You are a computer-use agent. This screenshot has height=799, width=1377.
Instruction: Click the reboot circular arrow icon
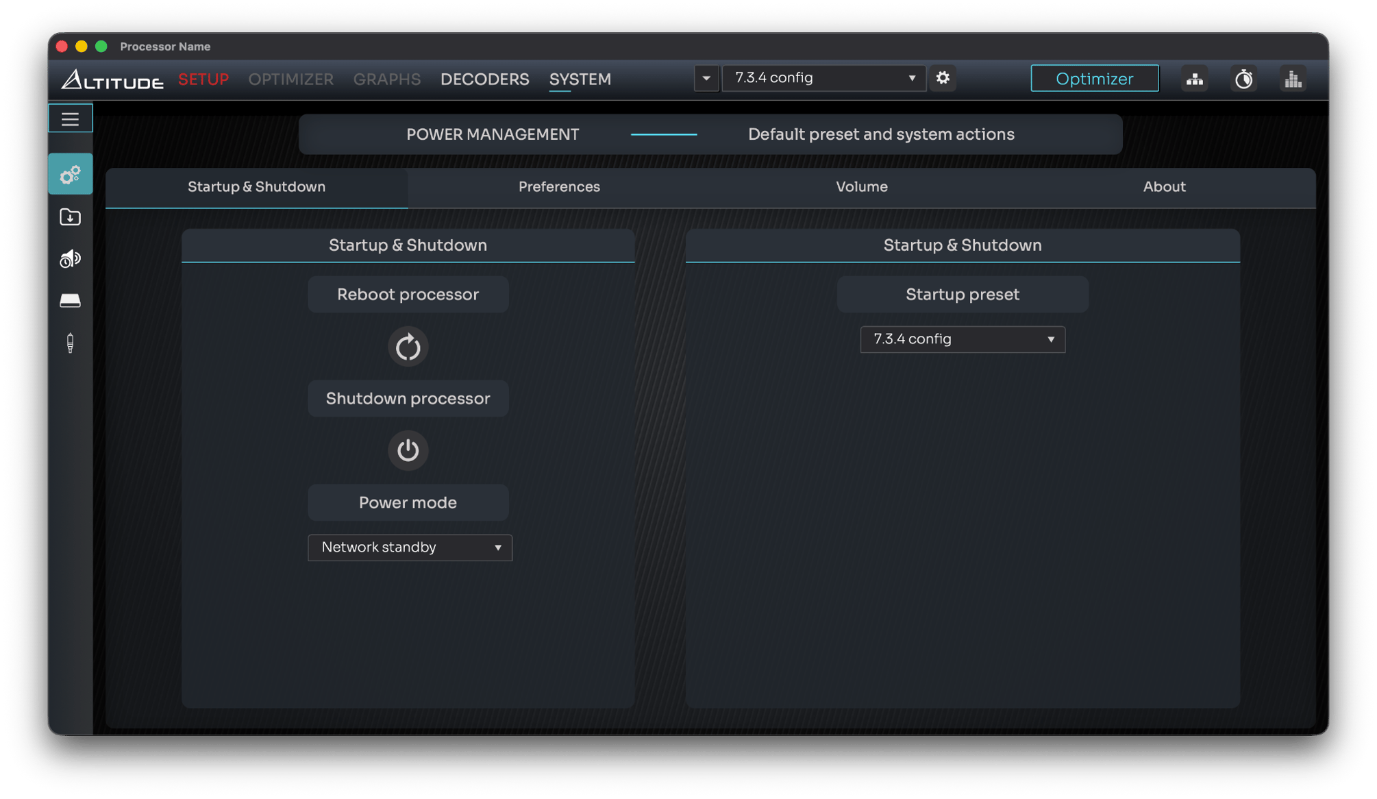pyautogui.click(x=408, y=347)
